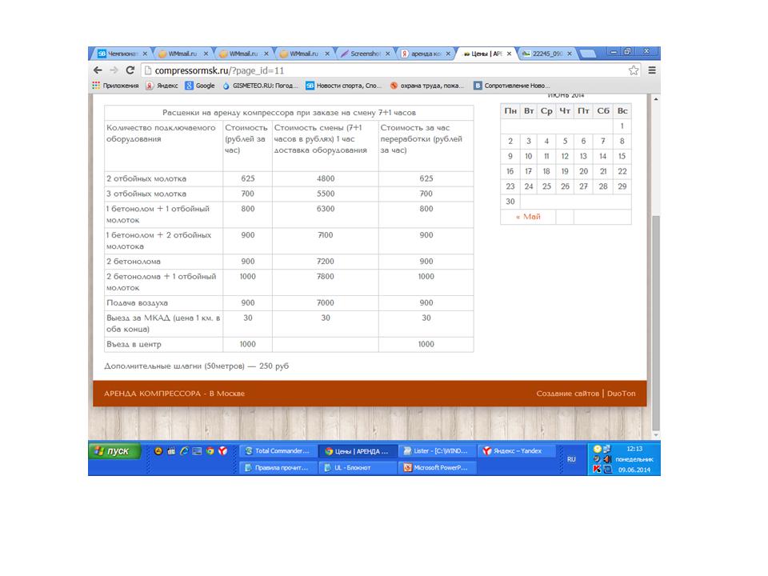
Task: Switch to Total Commander taskbar button
Action: (278, 451)
